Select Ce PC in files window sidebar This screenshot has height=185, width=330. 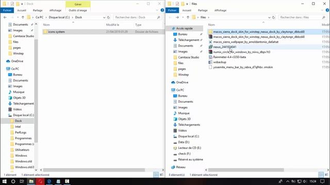pos(180,90)
